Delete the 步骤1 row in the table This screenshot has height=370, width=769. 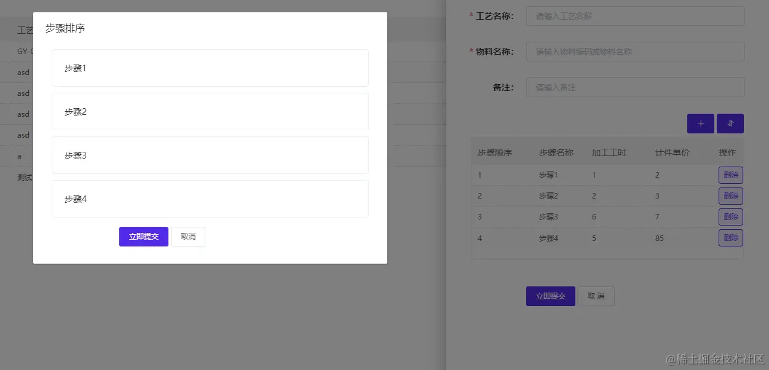point(731,175)
